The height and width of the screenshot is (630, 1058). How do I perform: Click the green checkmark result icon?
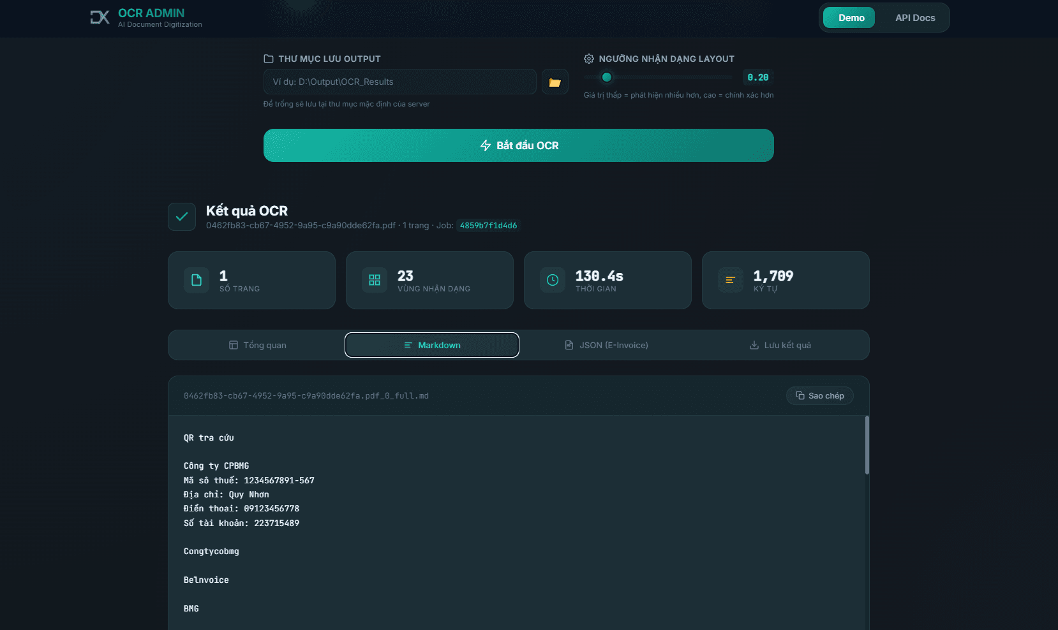182,217
